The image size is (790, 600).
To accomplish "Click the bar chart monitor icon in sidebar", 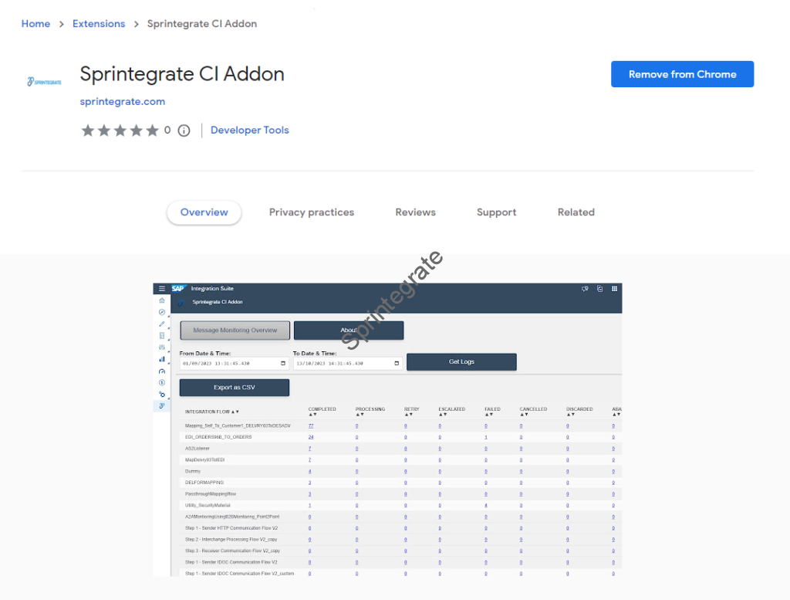I will 162,359.
